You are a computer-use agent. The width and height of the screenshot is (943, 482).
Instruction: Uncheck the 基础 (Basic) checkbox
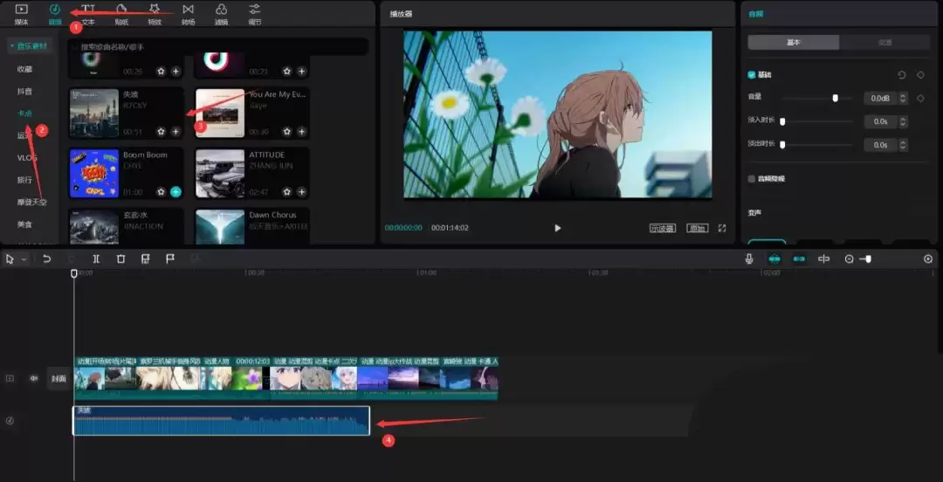tap(752, 75)
